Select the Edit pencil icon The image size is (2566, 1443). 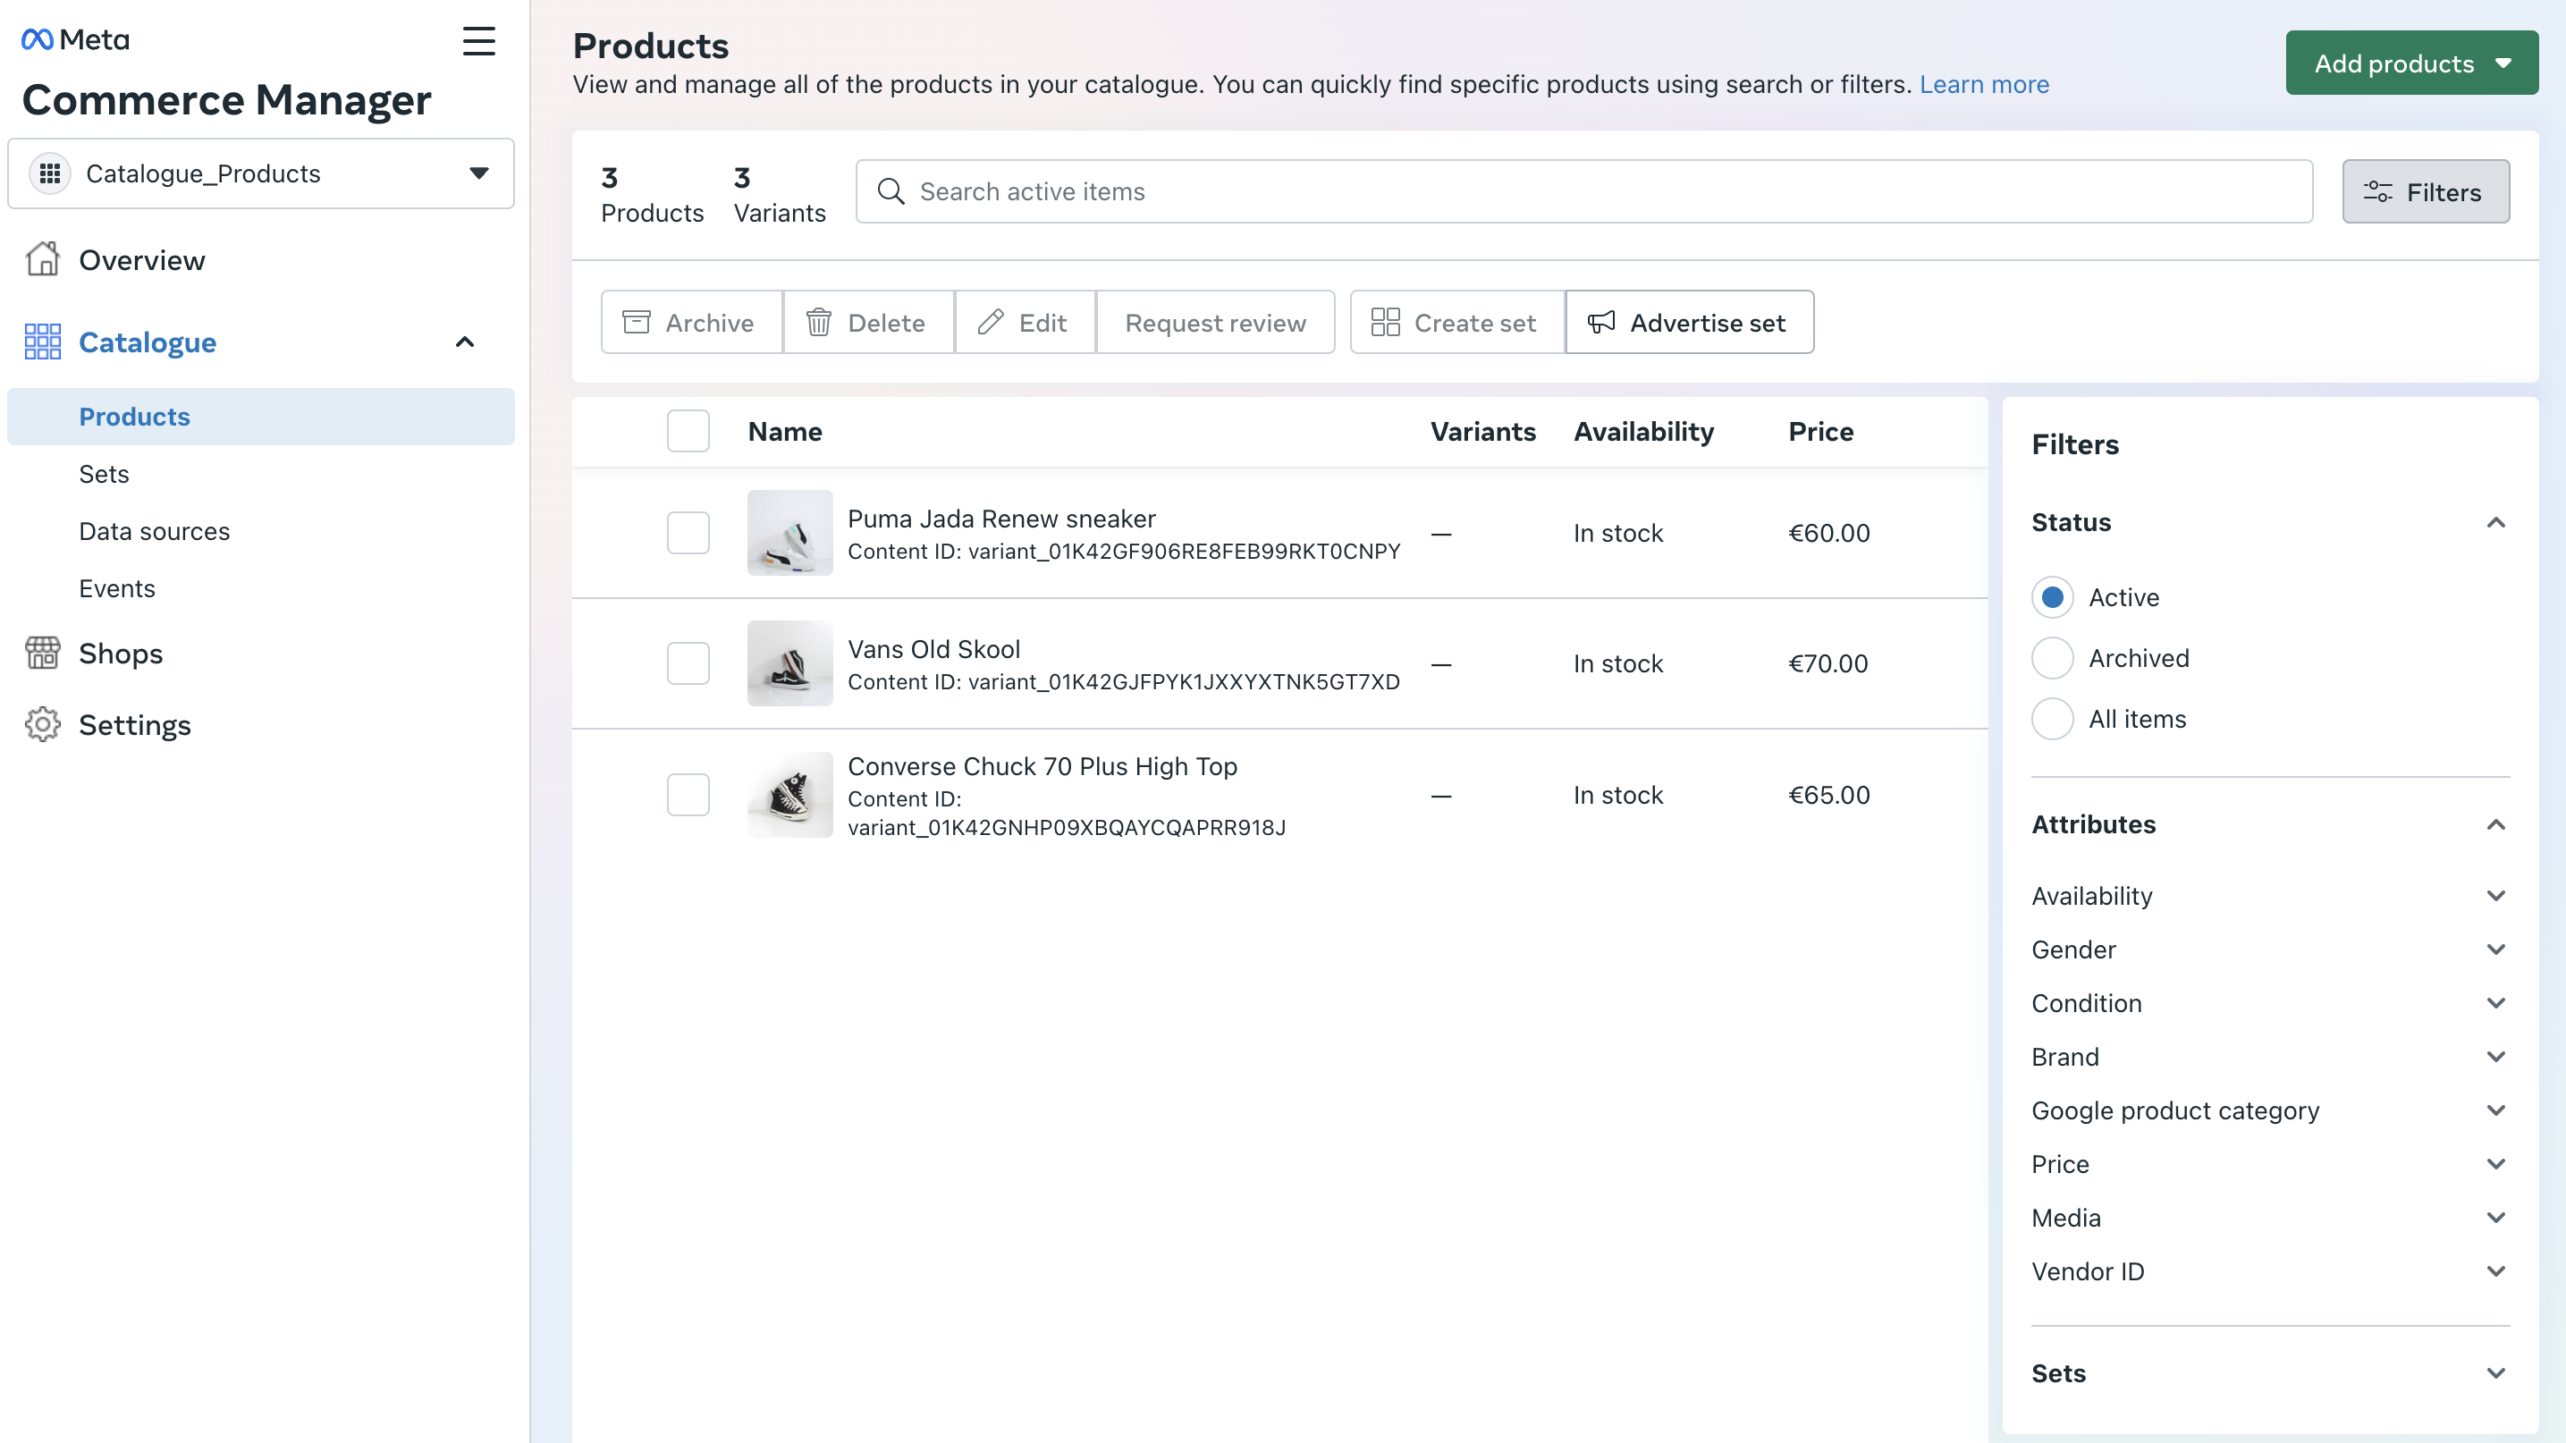click(x=992, y=322)
